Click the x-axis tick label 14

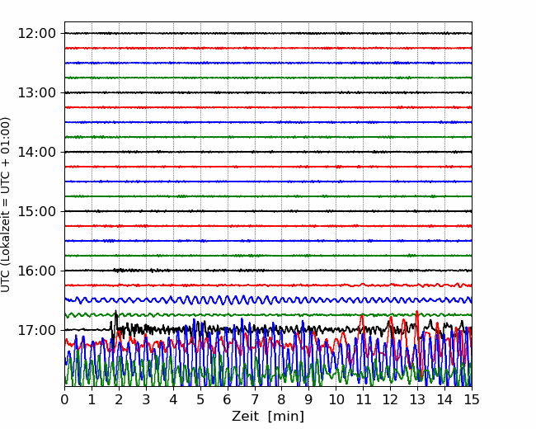(x=444, y=399)
